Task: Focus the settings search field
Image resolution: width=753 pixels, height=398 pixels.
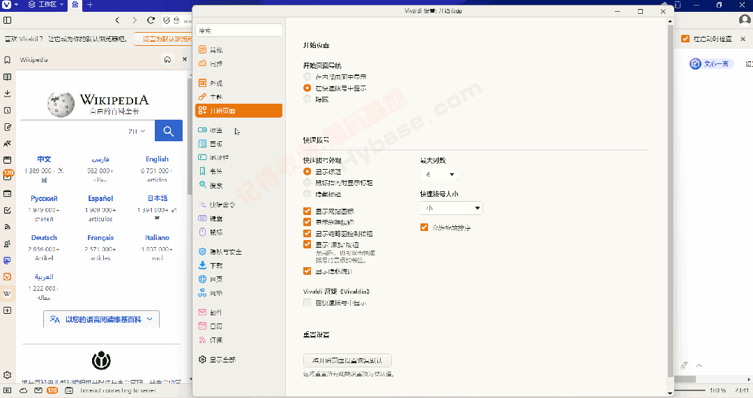Action: point(238,30)
